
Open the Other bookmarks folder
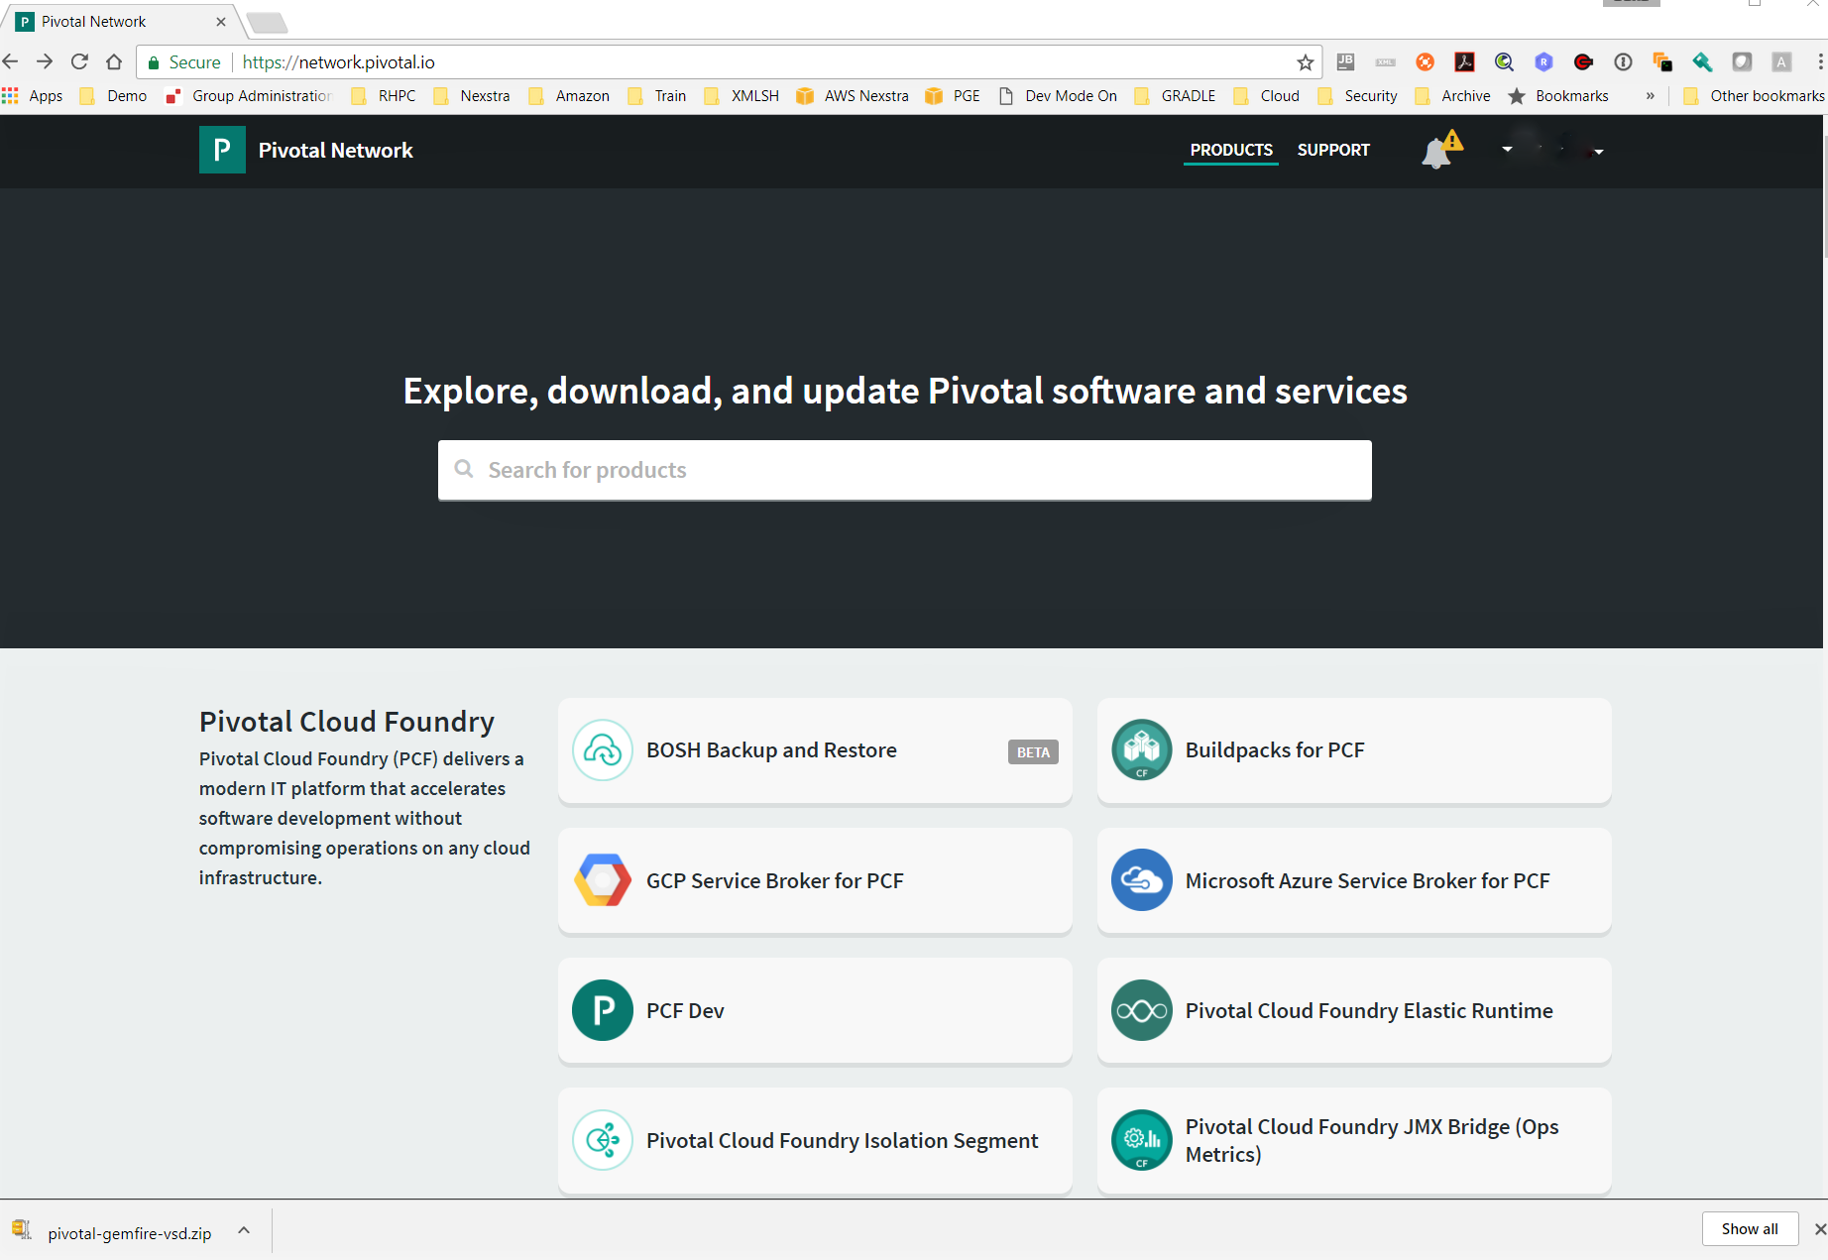[x=1753, y=96]
